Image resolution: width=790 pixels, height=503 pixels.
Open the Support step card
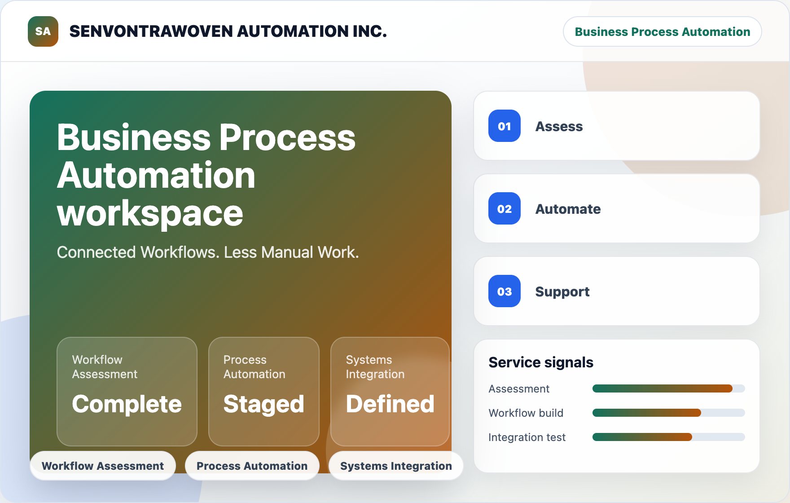617,291
